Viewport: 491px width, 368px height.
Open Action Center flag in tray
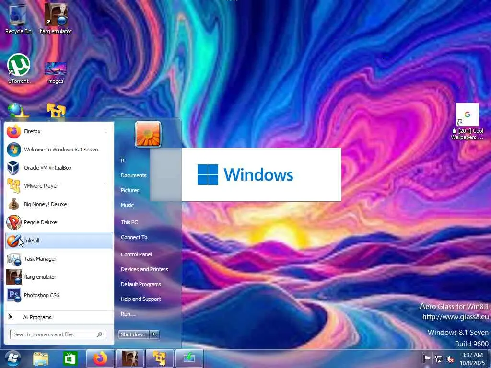pos(427,358)
